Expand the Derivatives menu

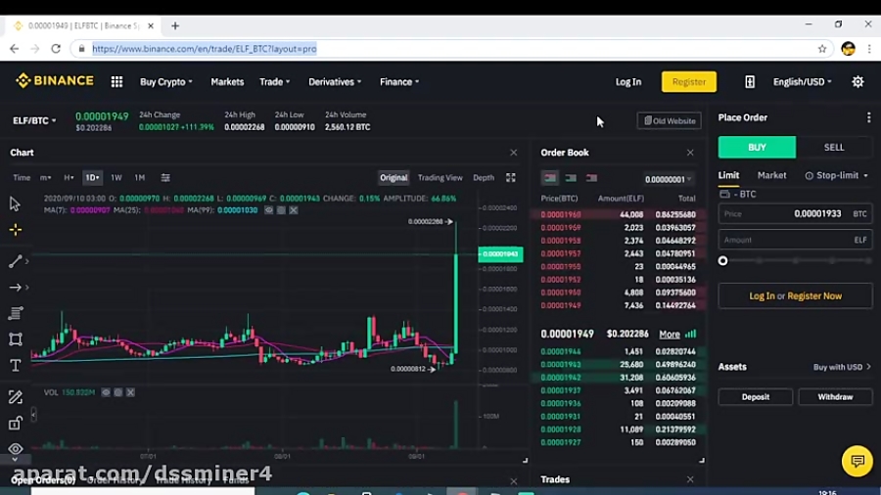coord(335,82)
